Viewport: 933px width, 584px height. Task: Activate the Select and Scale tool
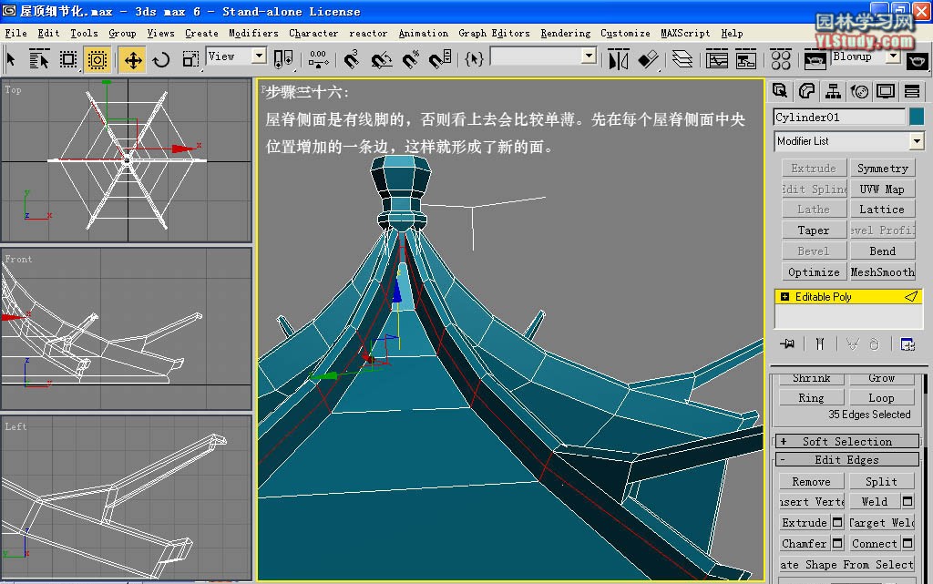click(190, 59)
